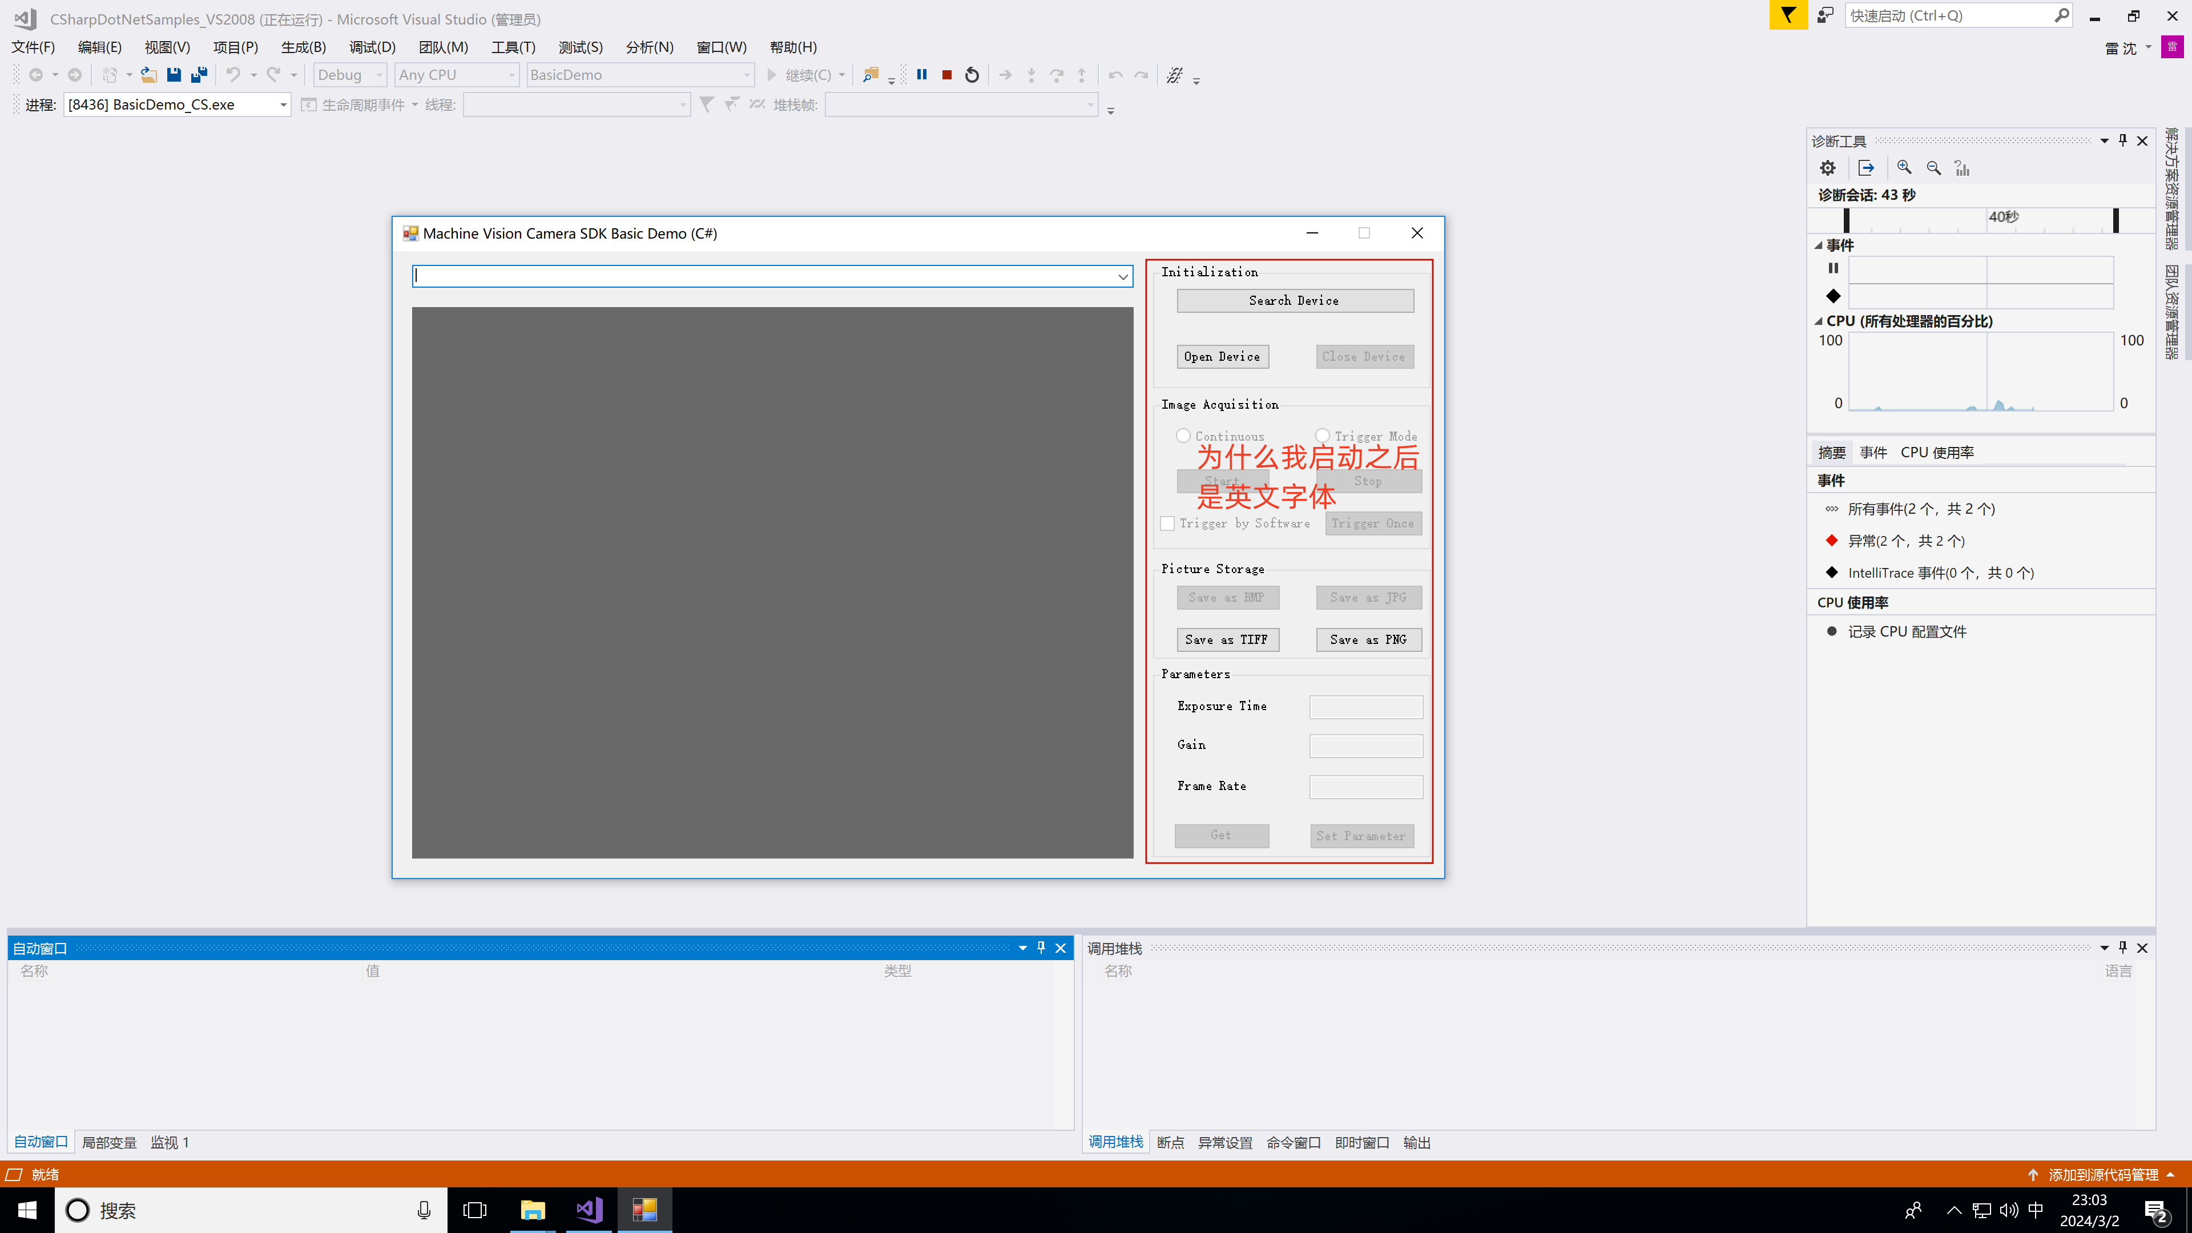Click the Windows Start button
Viewport: 2192px width, 1233px height.
[27, 1209]
